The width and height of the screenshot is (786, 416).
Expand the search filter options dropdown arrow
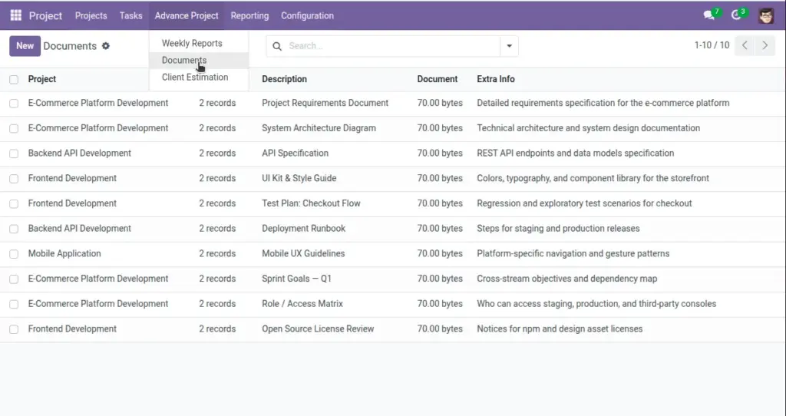pyautogui.click(x=509, y=46)
